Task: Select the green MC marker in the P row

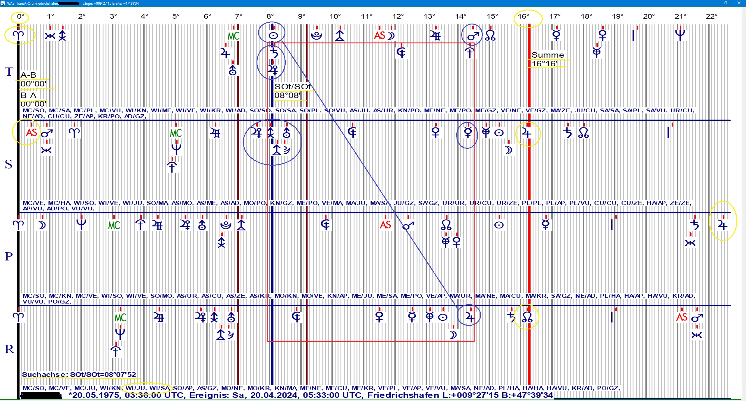Action: tap(114, 225)
